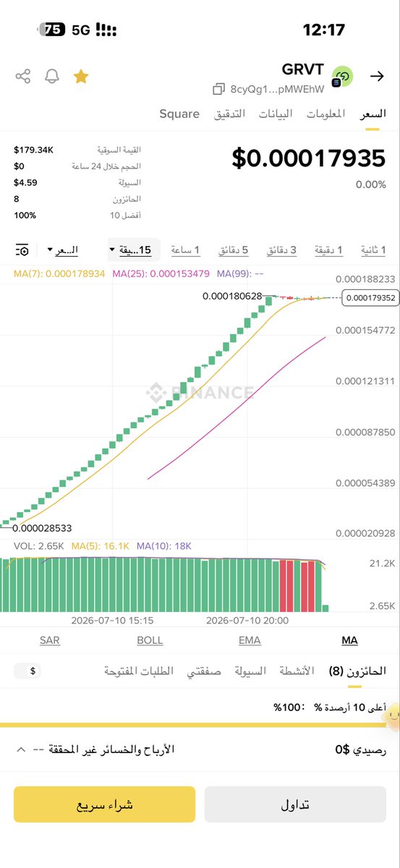
Task: Switch to the السعر tab
Action: click(373, 114)
